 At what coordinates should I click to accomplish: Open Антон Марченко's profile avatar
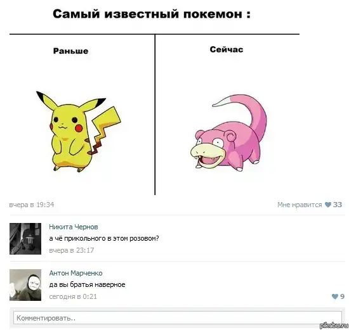(x=25, y=285)
